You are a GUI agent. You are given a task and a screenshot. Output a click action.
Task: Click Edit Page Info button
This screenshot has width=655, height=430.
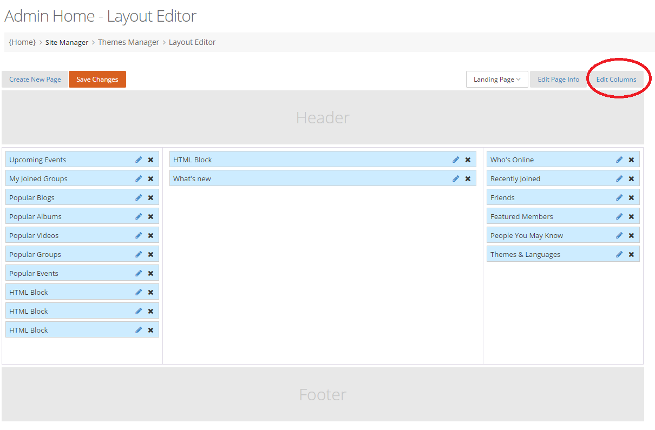pyautogui.click(x=558, y=80)
